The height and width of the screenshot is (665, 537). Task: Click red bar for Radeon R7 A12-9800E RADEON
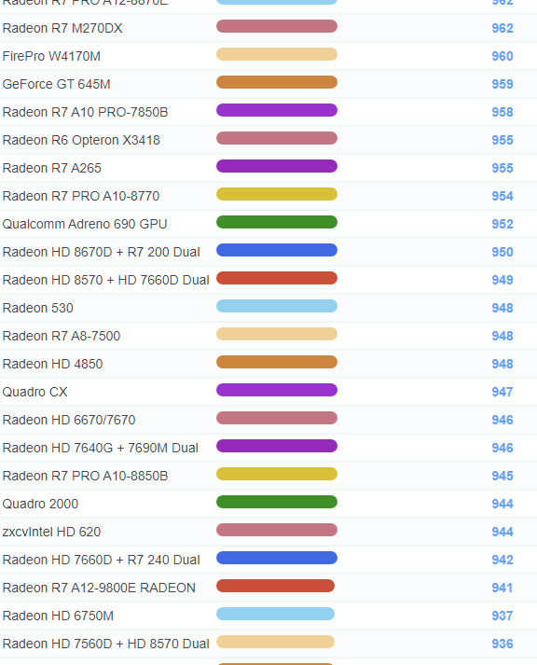(x=276, y=586)
